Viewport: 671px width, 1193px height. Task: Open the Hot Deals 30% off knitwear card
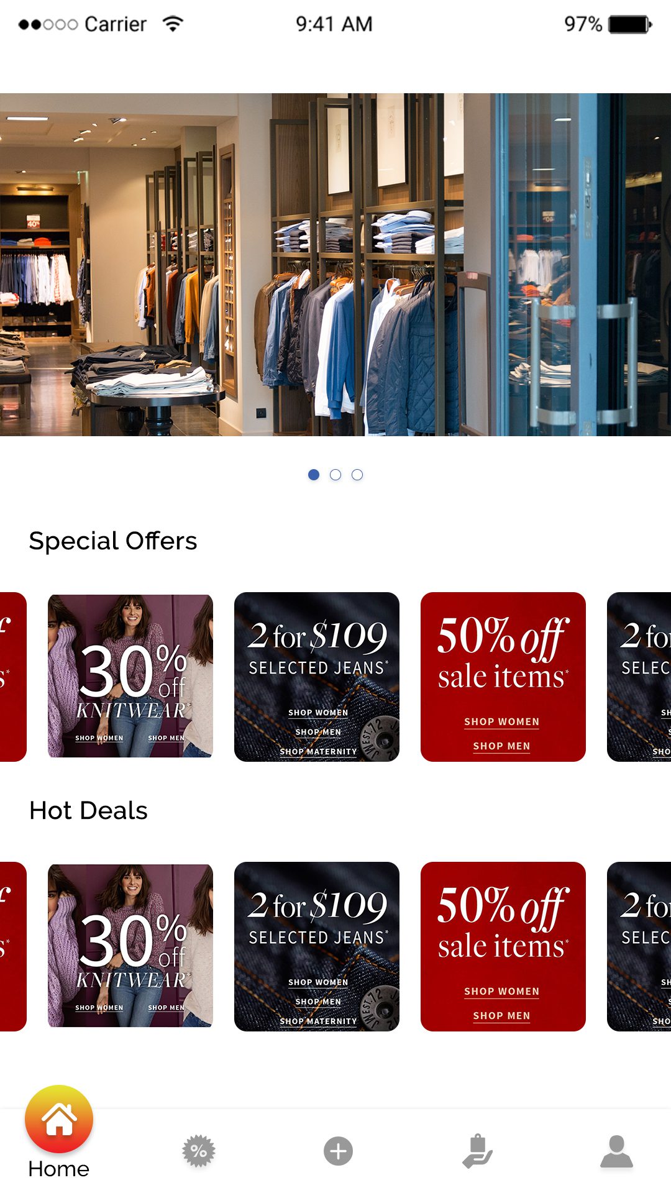coord(130,946)
